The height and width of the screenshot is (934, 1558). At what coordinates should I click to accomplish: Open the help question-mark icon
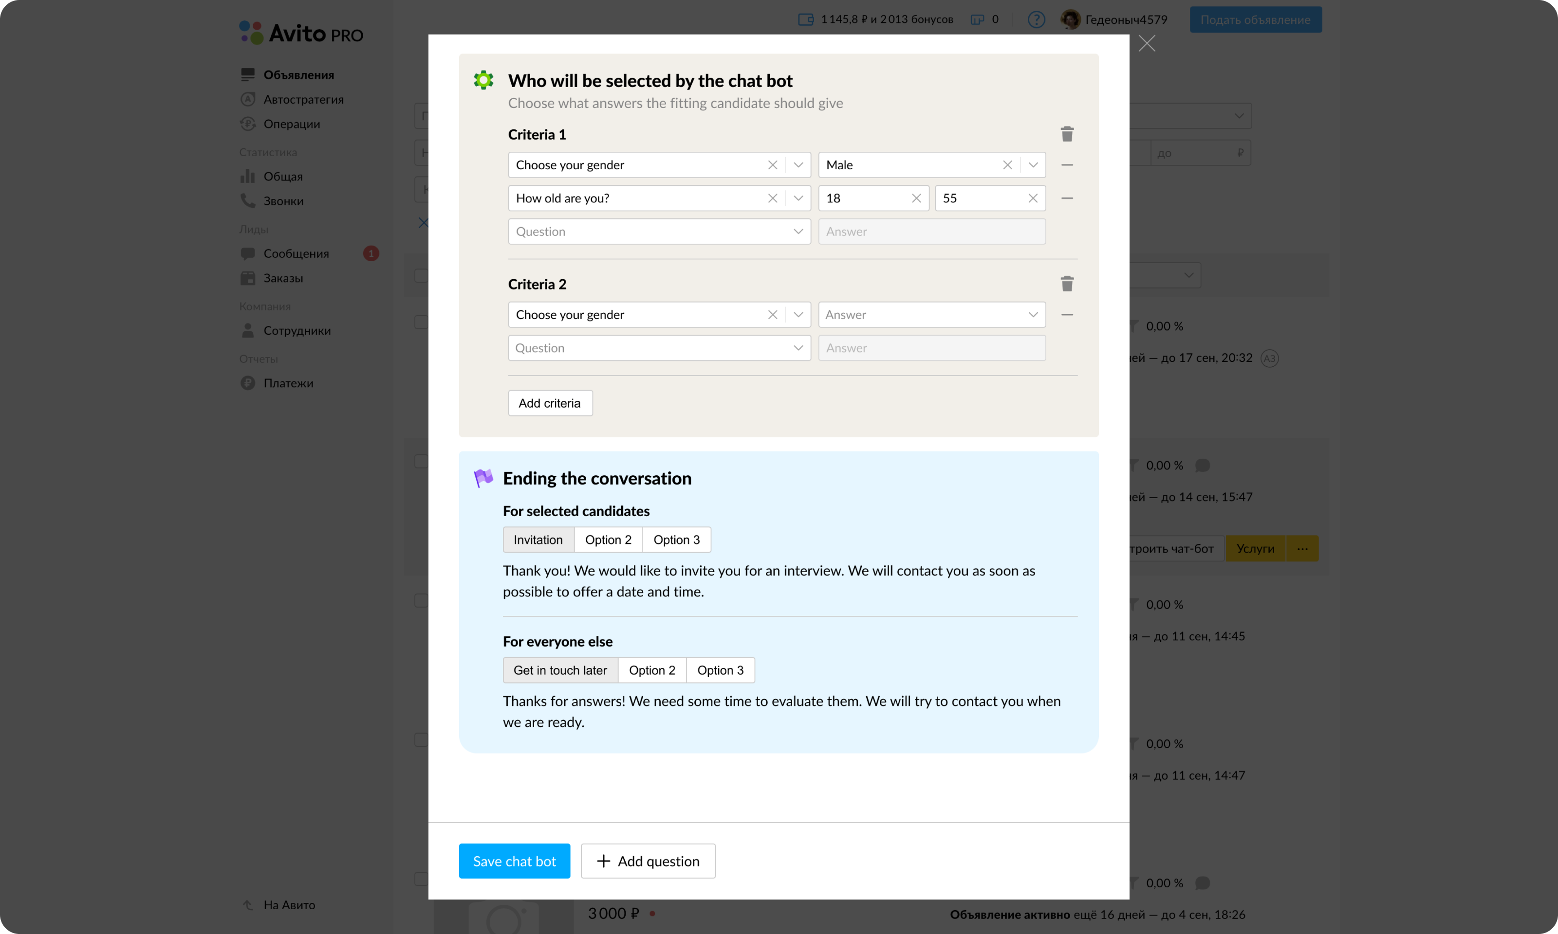[x=1036, y=19]
